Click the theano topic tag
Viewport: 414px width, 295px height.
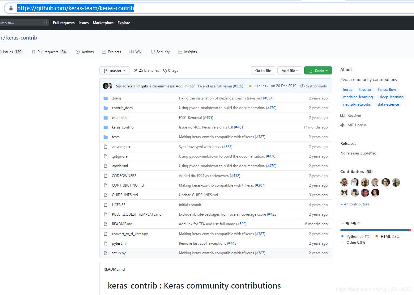pos(365,90)
